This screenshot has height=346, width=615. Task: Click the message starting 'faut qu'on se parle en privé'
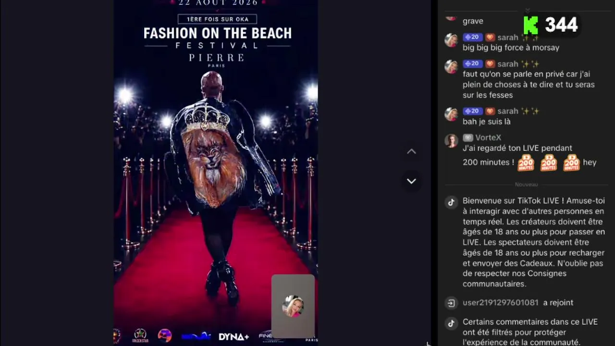click(529, 85)
